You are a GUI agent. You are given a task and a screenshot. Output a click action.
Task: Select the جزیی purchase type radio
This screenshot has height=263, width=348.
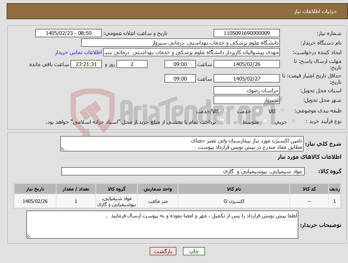[x=293, y=121]
